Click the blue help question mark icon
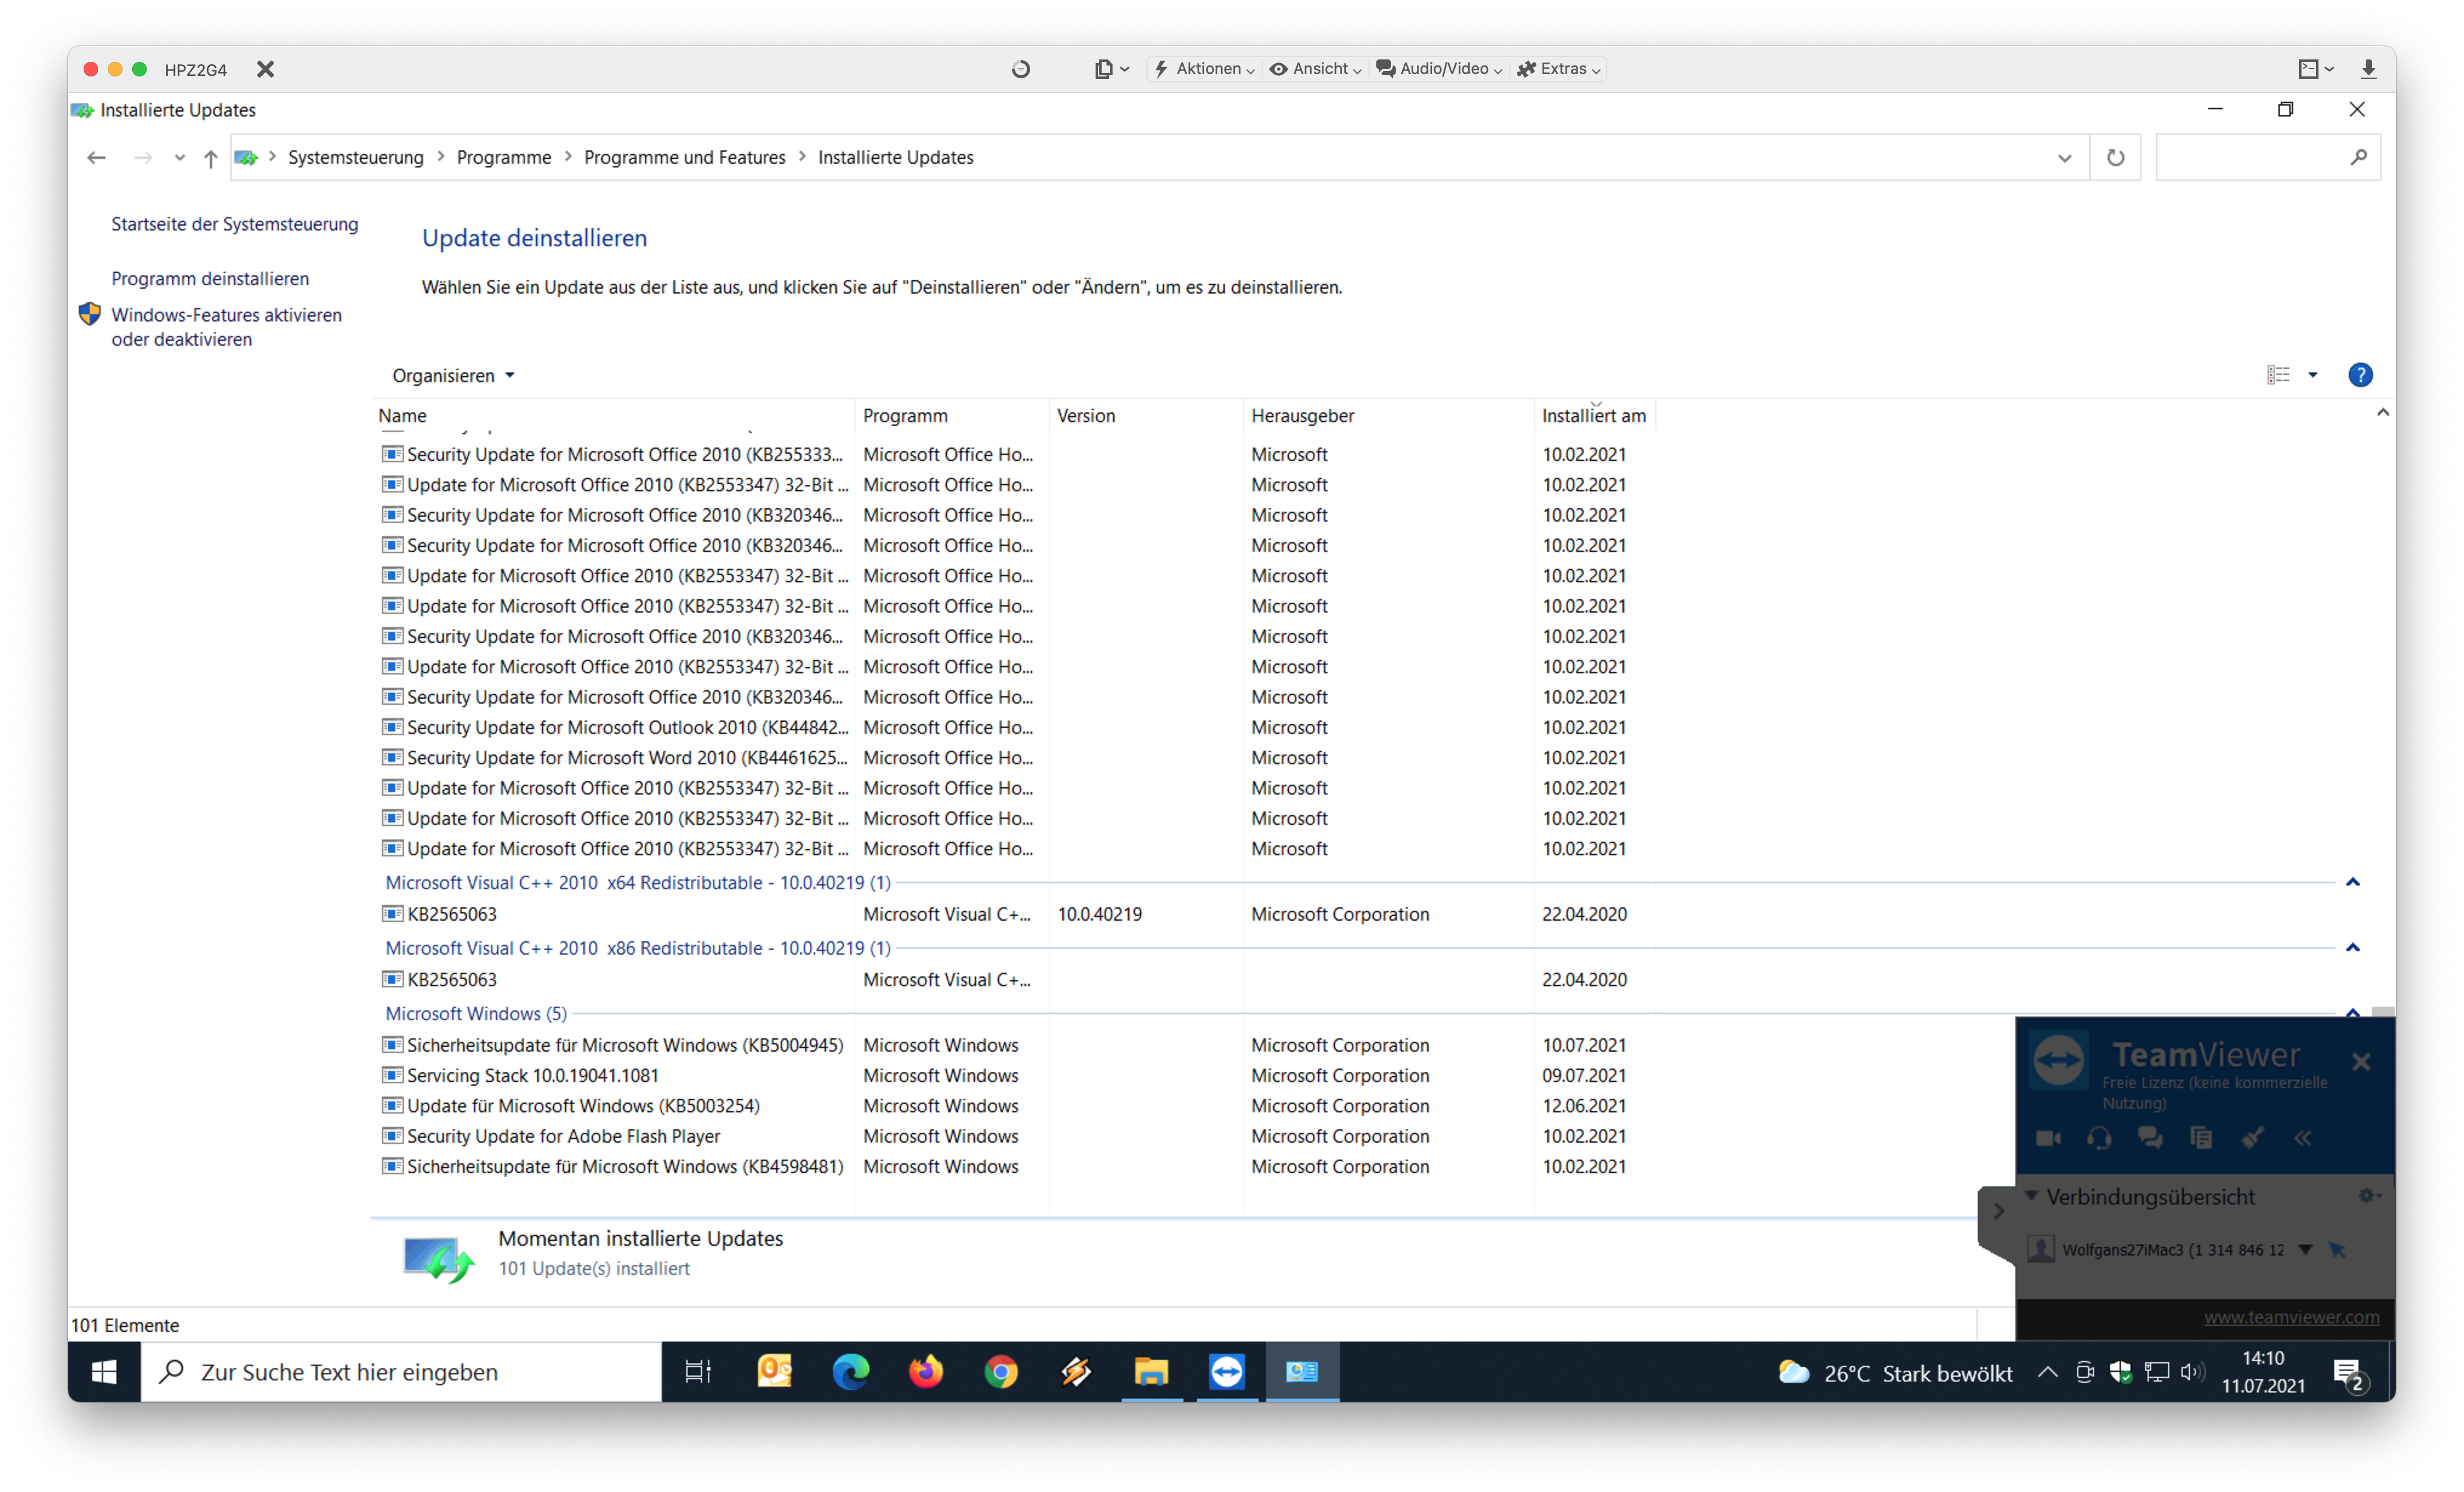The image size is (2464, 1492). pos(2360,374)
